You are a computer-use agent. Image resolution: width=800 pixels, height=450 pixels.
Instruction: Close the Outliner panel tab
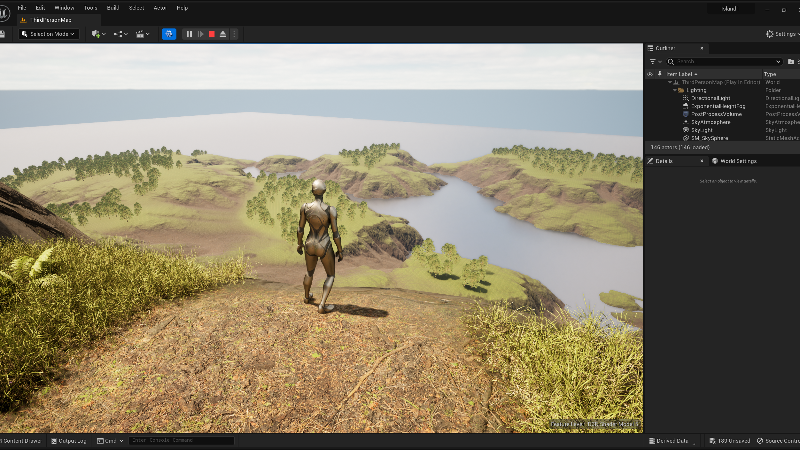[702, 48]
